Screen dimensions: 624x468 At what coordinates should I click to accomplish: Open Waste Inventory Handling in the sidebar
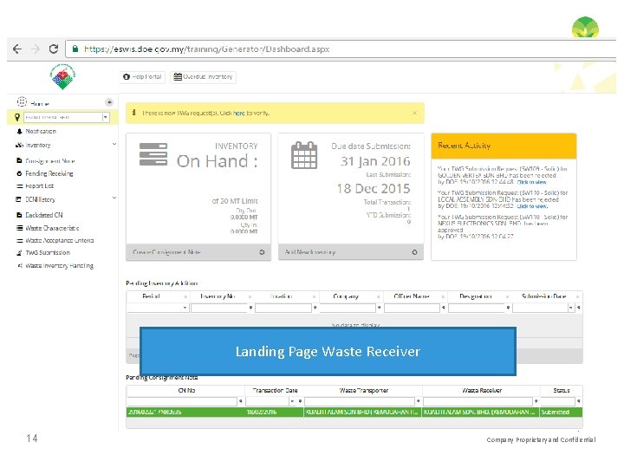(59, 265)
